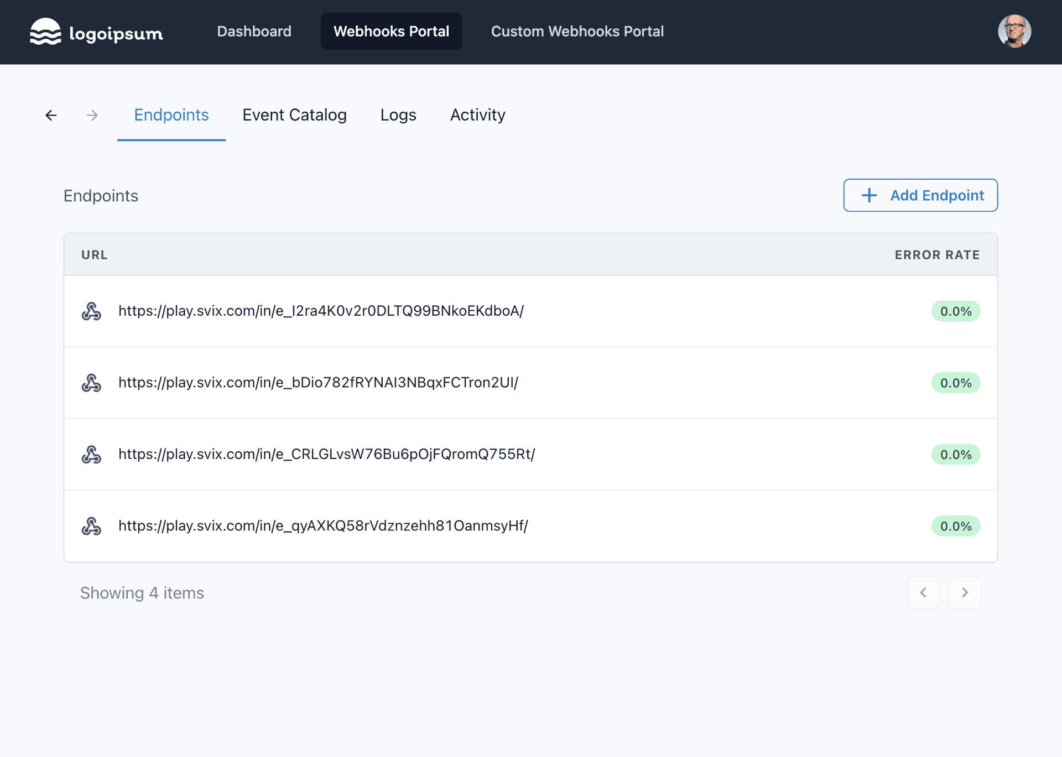Select the webhook icon on the qyAXKQ58 endpoint row

[x=92, y=526]
